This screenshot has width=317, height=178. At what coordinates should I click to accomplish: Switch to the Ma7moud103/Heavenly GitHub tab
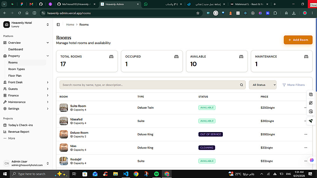tap(76, 4)
